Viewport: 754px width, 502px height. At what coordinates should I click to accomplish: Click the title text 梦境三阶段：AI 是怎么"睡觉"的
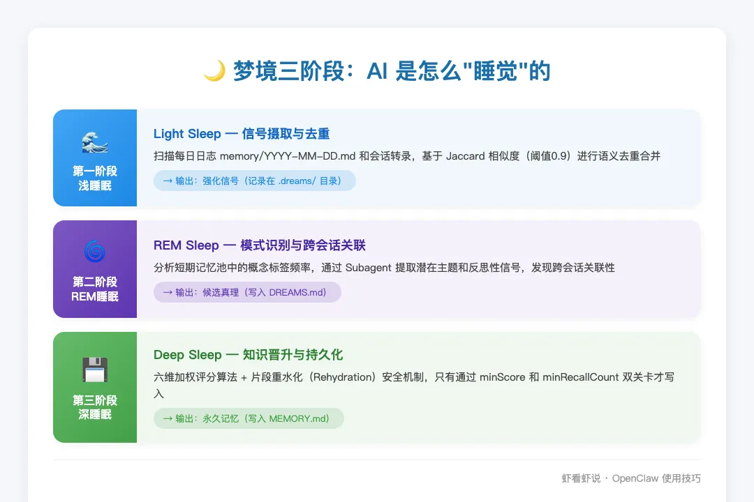[392, 71]
